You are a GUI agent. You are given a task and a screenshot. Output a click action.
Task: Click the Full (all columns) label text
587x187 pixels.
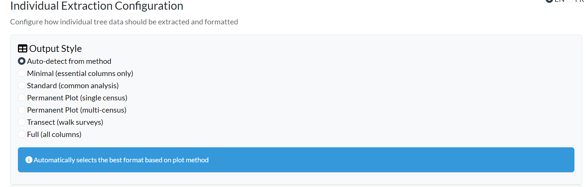click(x=54, y=134)
